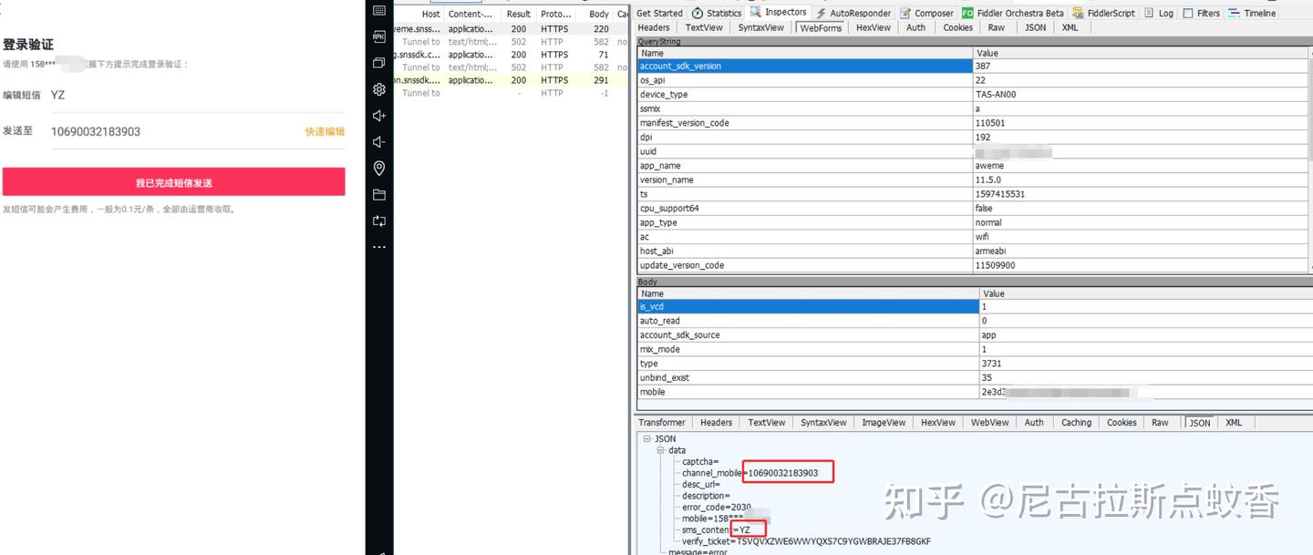1313x555 pixels.
Task: Click the Composer pencil icon
Action: coord(905,13)
